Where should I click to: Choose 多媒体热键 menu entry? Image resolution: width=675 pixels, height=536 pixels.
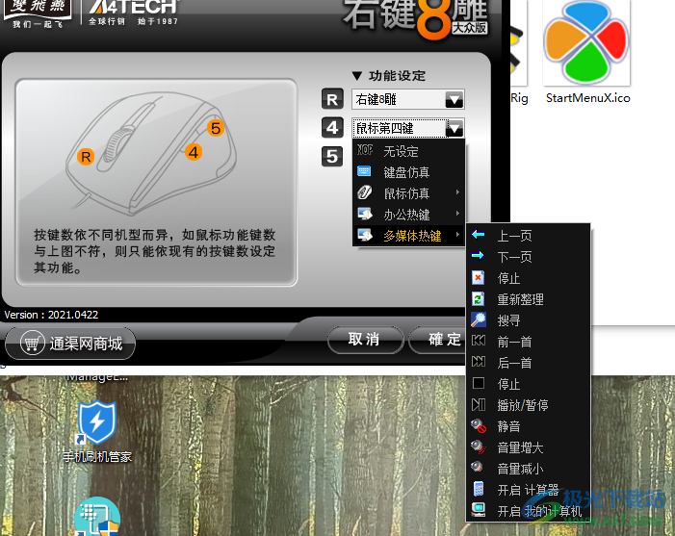pyautogui.click(x=408, y=235)
